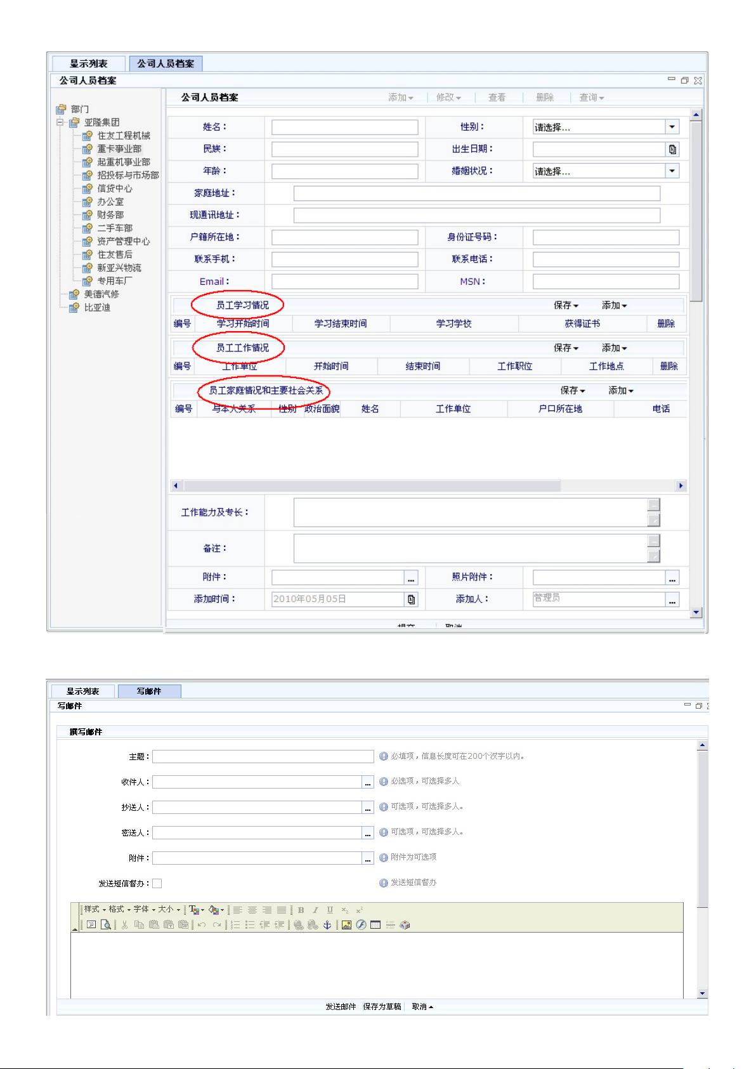Click the insert hyperlink icon
Viewport: 756px width, 1069px height.
[x=298, y=925]
